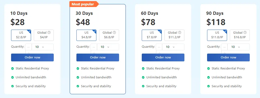Increase quantity with plus icon in 30 Days plan

[94, 53]
